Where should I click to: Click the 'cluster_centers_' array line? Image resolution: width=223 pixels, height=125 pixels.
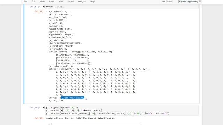point(80,52)
